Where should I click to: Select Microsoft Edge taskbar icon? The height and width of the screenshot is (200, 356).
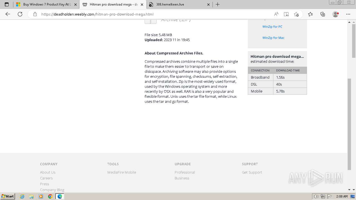60,196
